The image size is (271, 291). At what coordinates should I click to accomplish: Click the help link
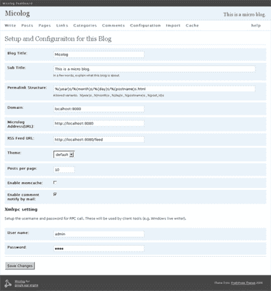[256, 25]
